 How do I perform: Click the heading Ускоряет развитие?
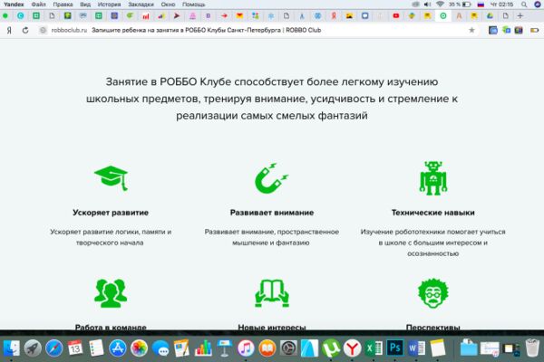tap(111, 213)
